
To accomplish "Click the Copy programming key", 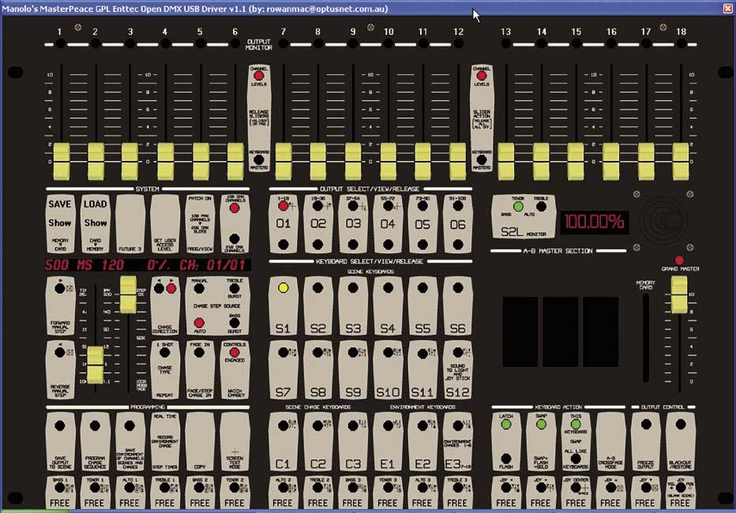I will (x=200, y=442).
